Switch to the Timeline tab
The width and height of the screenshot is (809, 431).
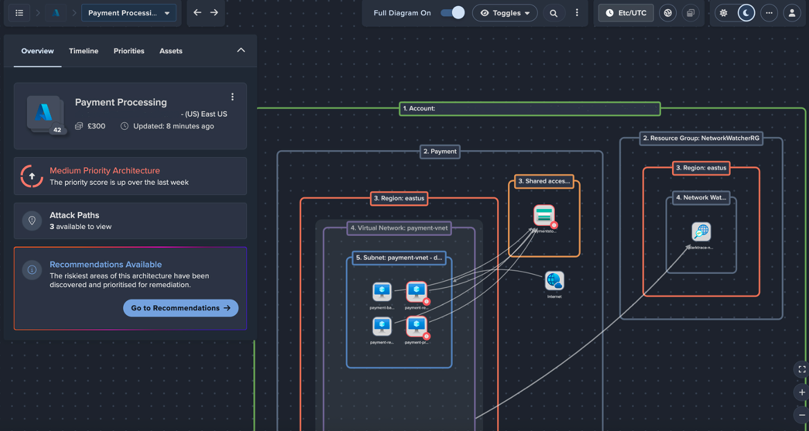(x=83, y=51)
